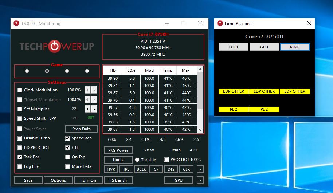Click the Throttle indicator circle
Viewport: 333px width, 193px height.
(x=137, y=159)
